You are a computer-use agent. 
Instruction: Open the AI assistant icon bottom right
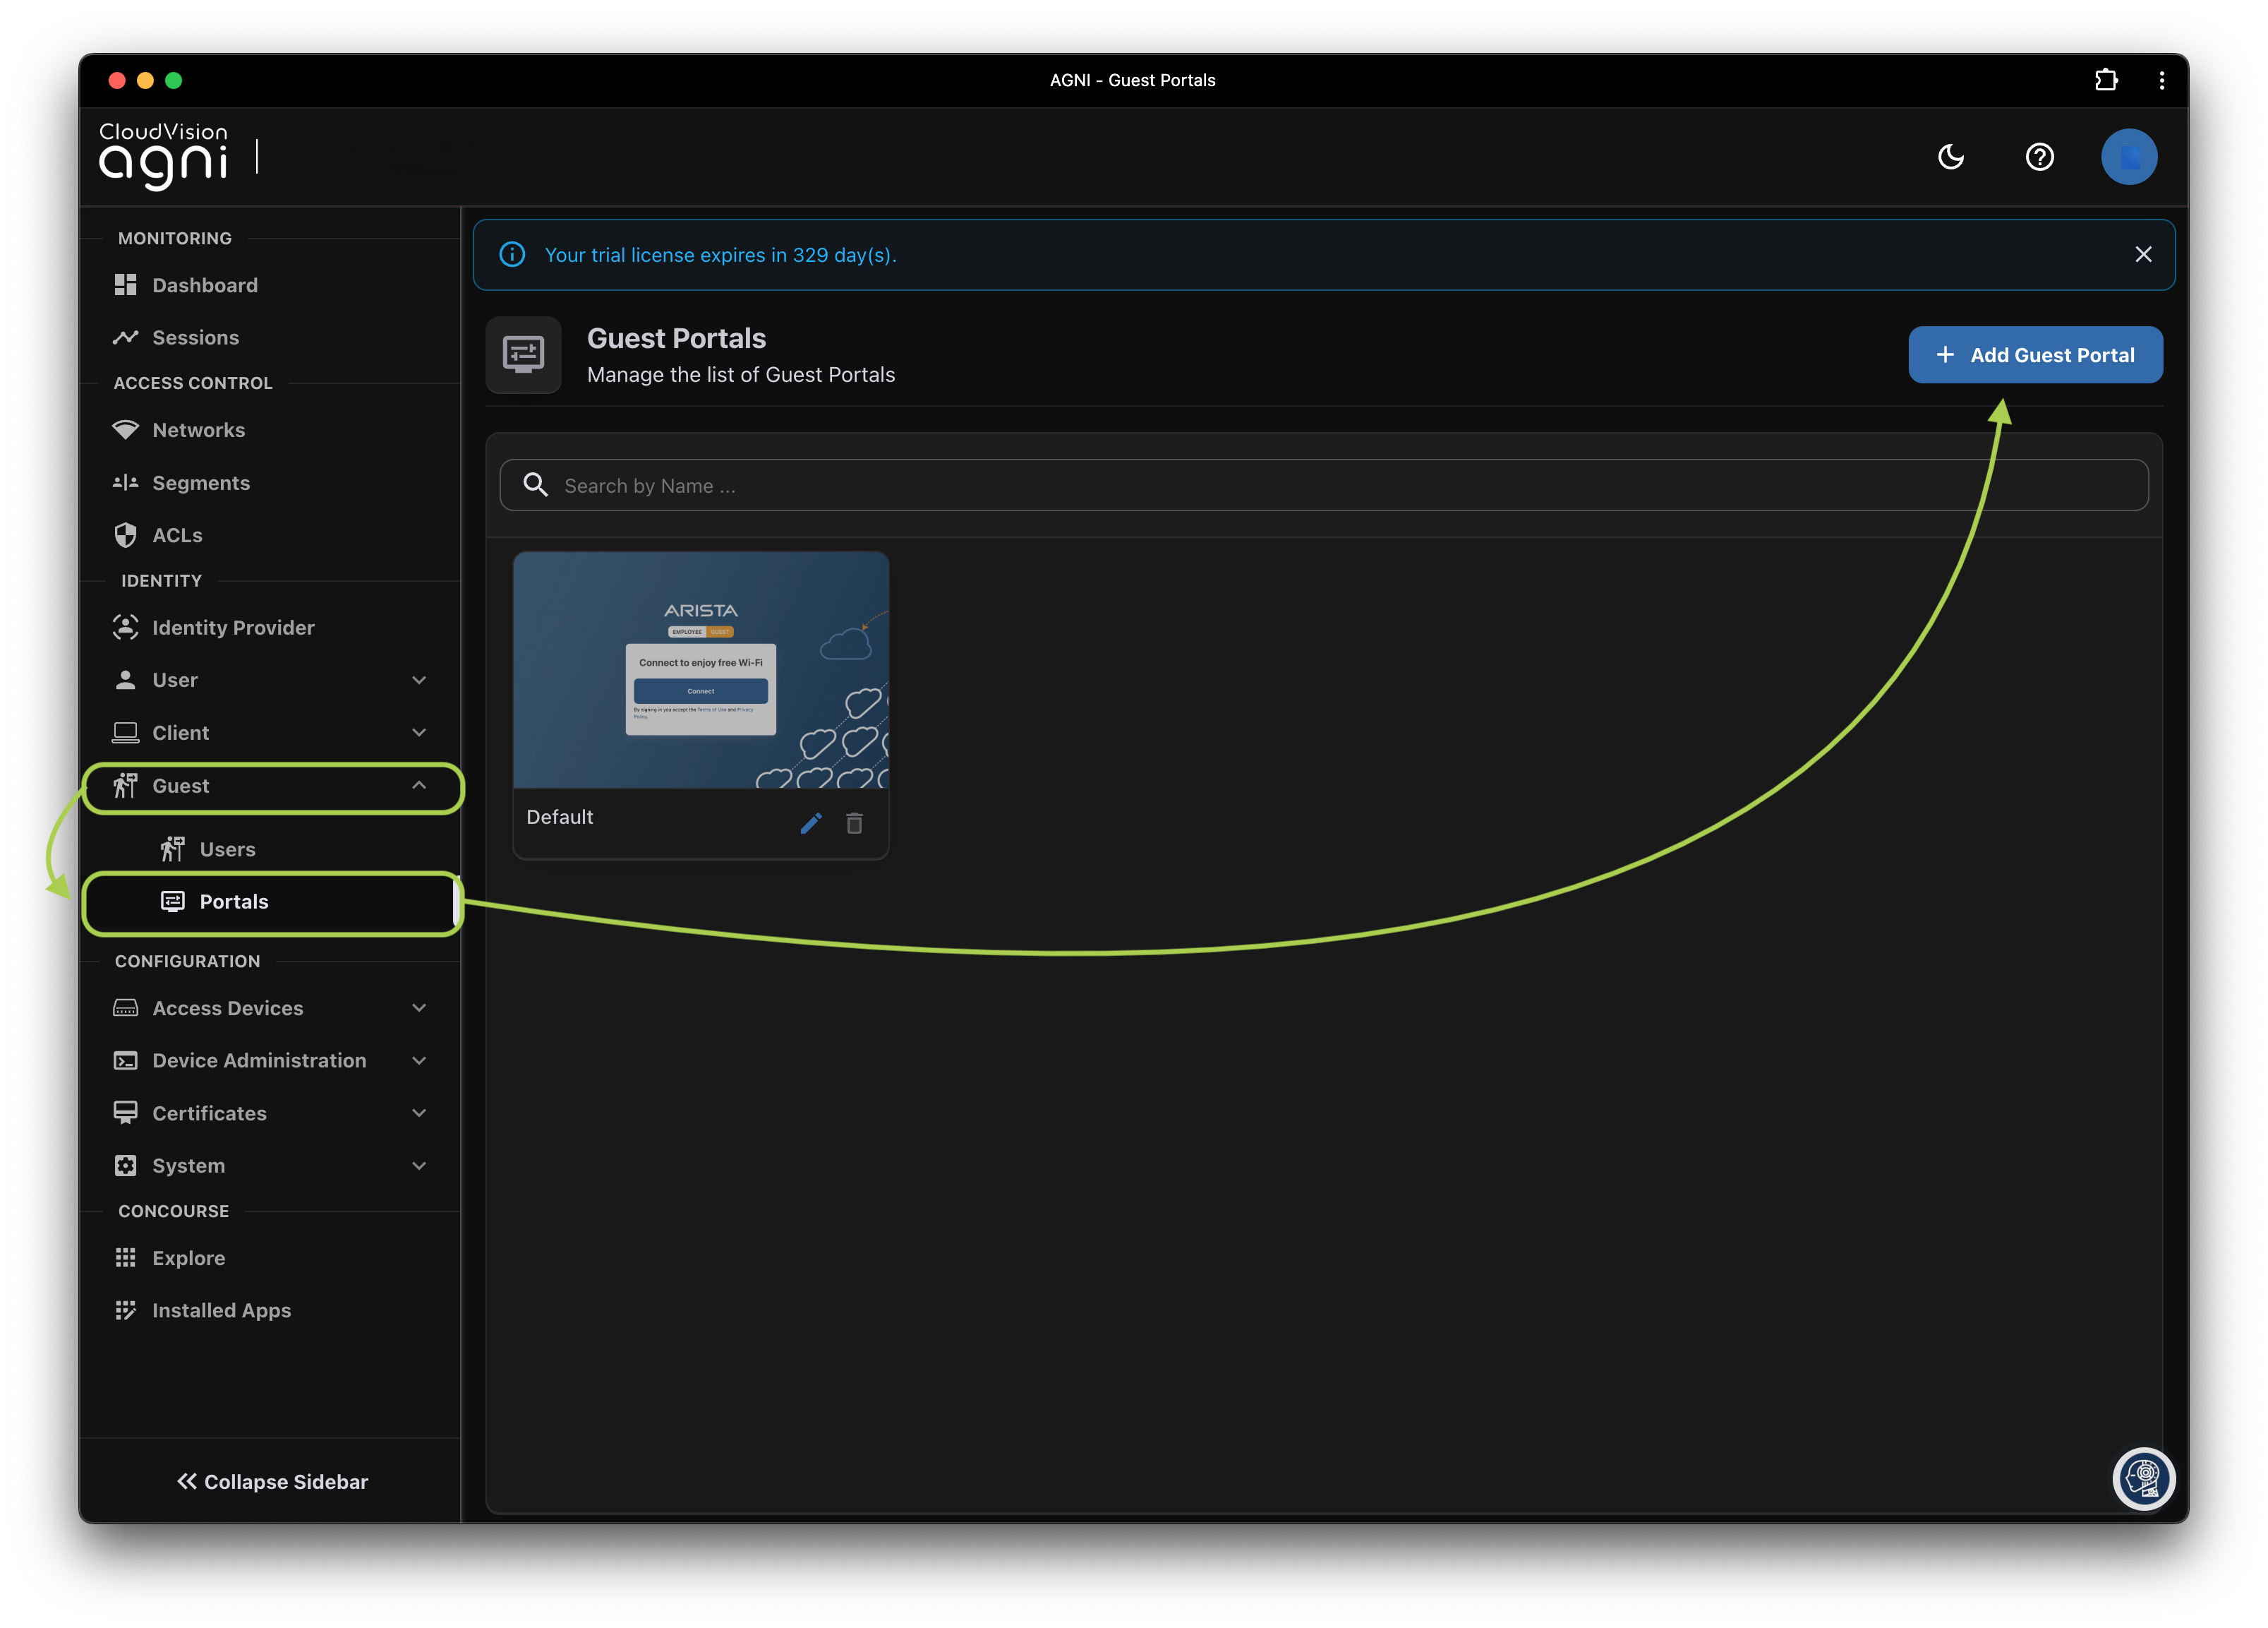(x=2143, y=1478)
